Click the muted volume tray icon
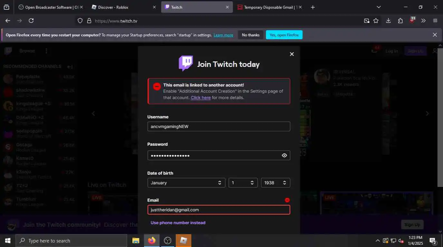443x247 pixels. 401,241
